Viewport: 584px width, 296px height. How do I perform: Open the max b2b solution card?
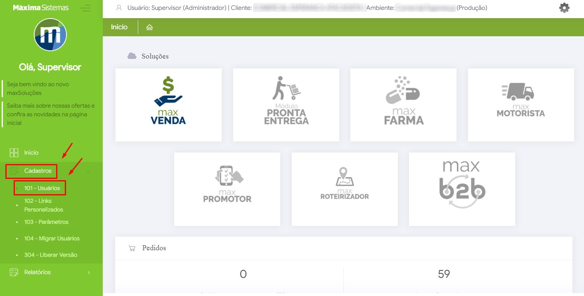[462, 189]
